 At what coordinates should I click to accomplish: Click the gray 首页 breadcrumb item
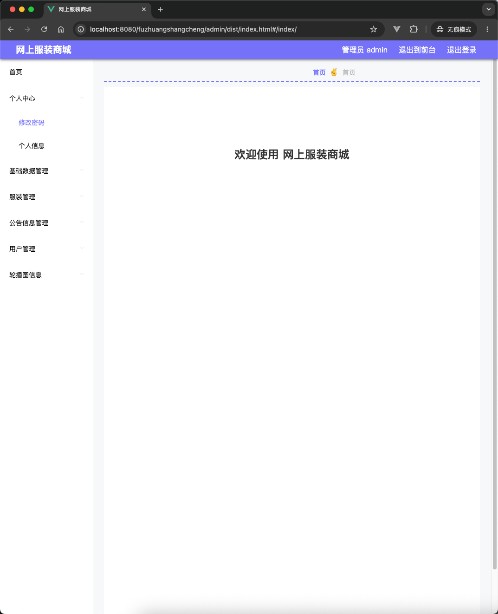coord(349,72)
